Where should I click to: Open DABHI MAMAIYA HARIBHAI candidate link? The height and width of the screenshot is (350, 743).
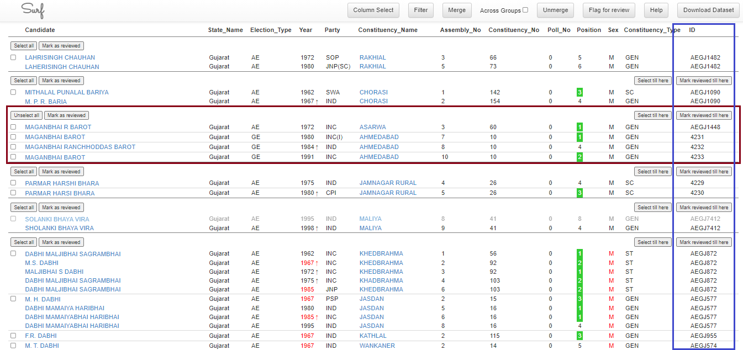(65, 308)
